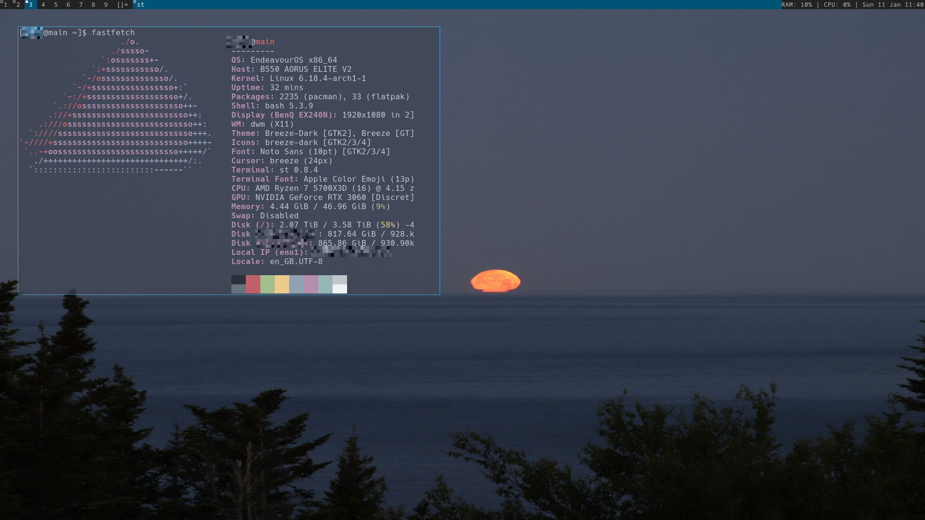Click the Icons: breeze-dark line
The height and width of the screenshot is (520, 925).
301,142
